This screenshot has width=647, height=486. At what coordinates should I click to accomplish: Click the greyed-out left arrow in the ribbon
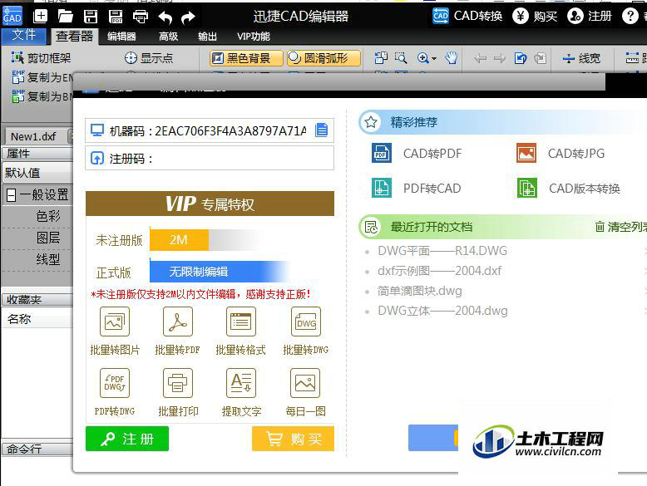(x=480, y=58)
